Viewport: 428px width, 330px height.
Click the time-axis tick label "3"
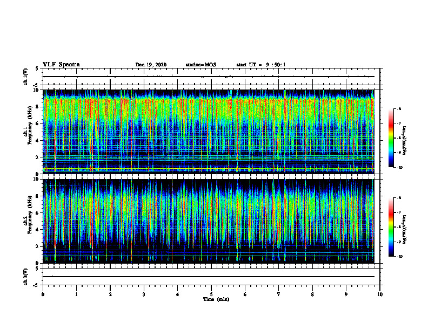pos(144,294)
